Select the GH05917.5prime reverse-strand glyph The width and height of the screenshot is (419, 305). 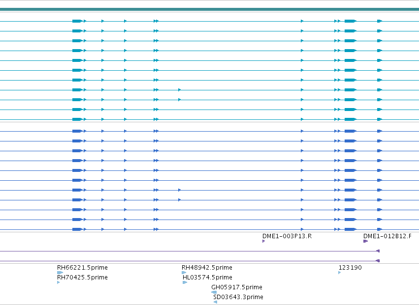coord(214,292)
